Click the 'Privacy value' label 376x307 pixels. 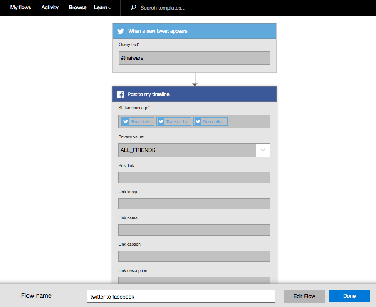(131, 137)
